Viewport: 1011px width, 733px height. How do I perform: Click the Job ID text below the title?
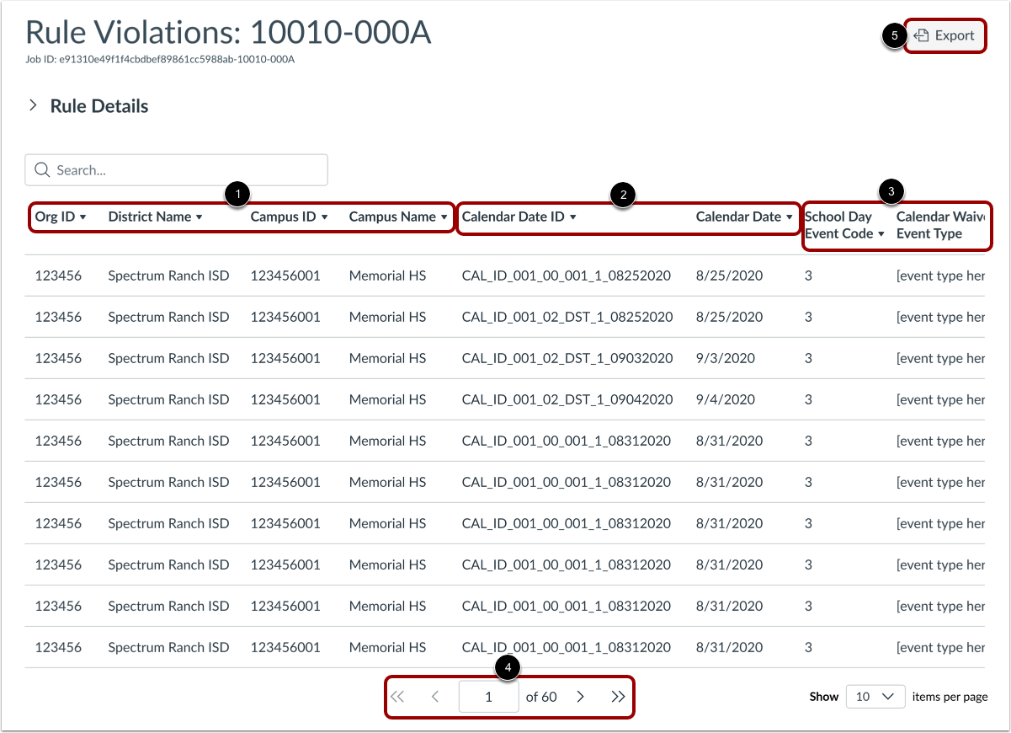coord(160,60)
